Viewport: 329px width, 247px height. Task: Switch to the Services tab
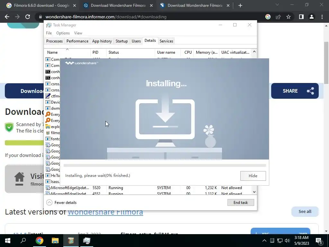[x=166, y=41]
